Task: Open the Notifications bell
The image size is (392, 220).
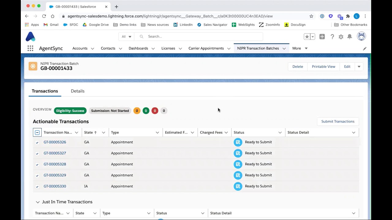Action: [x=350, y=37]
